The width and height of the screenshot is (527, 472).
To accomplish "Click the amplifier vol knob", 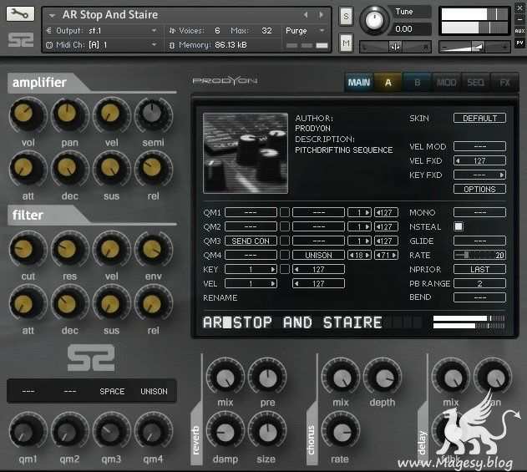I will 28,114.
